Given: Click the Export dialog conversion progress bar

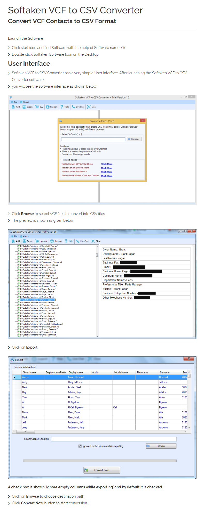Looking at the screenshot, I should [x=100, y=461].
